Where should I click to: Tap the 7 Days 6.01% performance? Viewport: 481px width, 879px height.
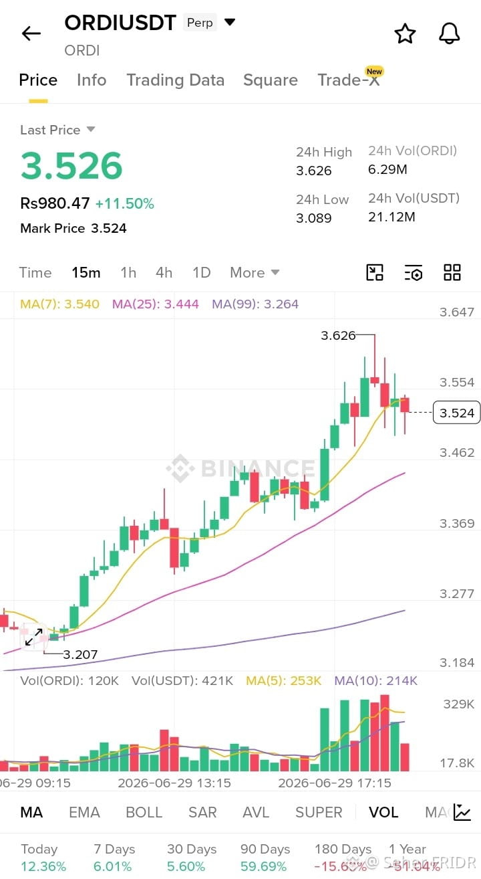tap(114, 858)
